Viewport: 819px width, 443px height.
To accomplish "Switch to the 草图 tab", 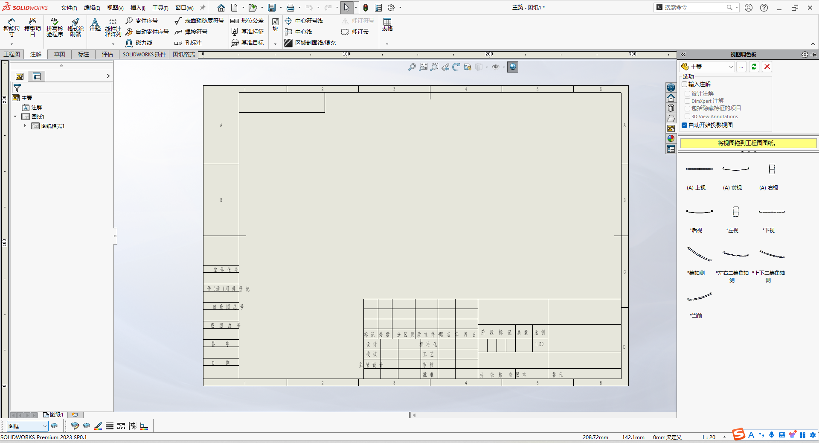I will (x=60, y=54).
